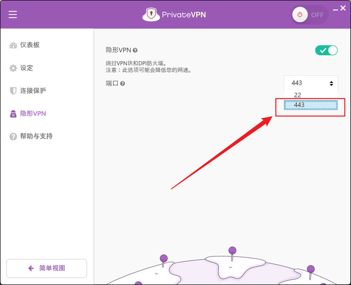Click the 端口 label text

tap(112, 83)
